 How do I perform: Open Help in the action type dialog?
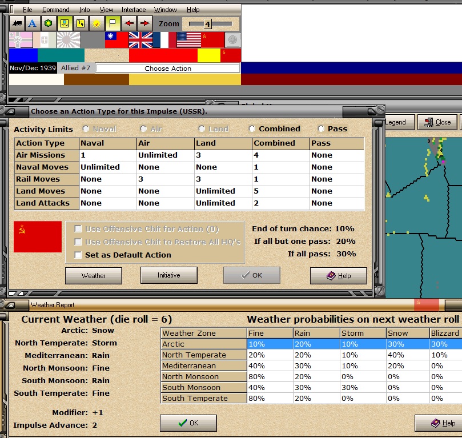339,276
